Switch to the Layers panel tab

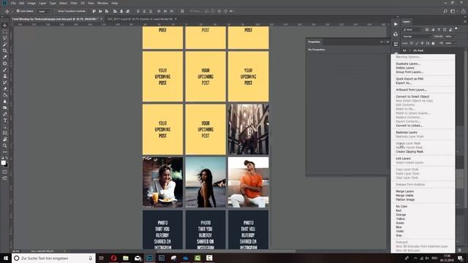coord(407,21)
